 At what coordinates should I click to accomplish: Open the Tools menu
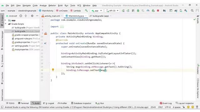click(x=72, y=6)
